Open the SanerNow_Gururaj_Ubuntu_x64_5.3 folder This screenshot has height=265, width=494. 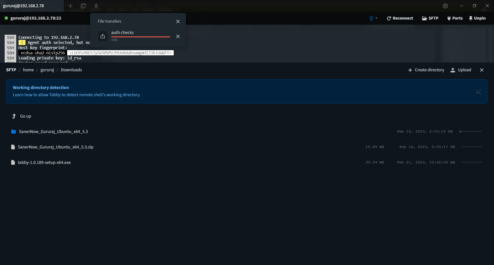53,131
